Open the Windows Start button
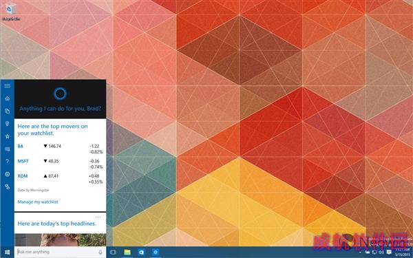Image resolution: width=413 pixels, height=258 pixels. 7,252
